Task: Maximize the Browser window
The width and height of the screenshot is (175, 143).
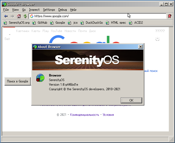Action: [x=166, y=4]
